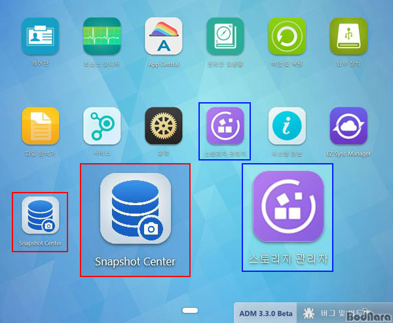This screenshot has height=323, width=393.
Task: Open the 온라인 도움말 compass icon
Action: pyautogui.click(x=225, y=37)
